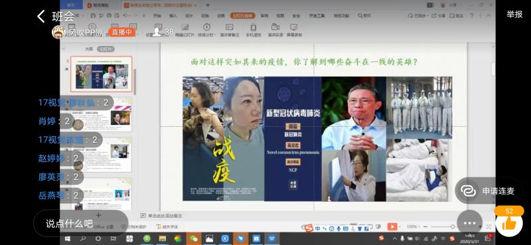Open File Explorer from the taskbar
This screenshot has width=531, height=245.
163,238
